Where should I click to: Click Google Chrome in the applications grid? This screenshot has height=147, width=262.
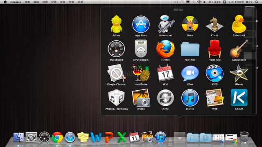coord(116,73)
